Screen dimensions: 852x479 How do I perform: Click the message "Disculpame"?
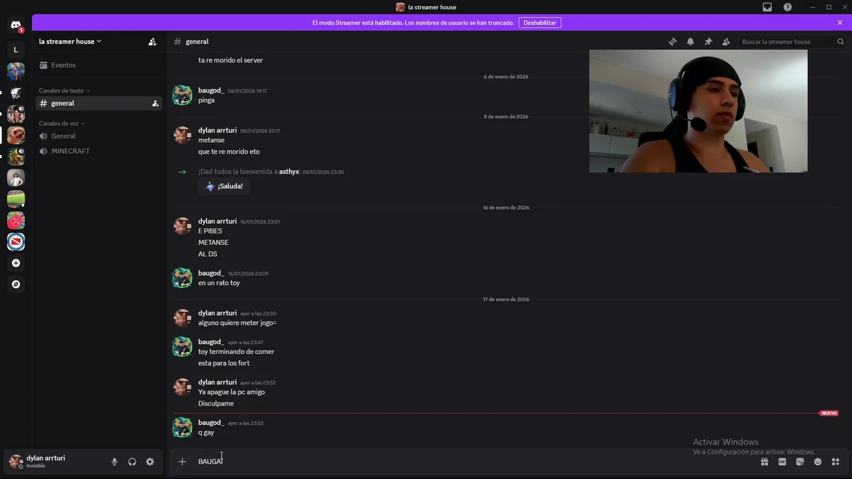click(x=216, y=403)
